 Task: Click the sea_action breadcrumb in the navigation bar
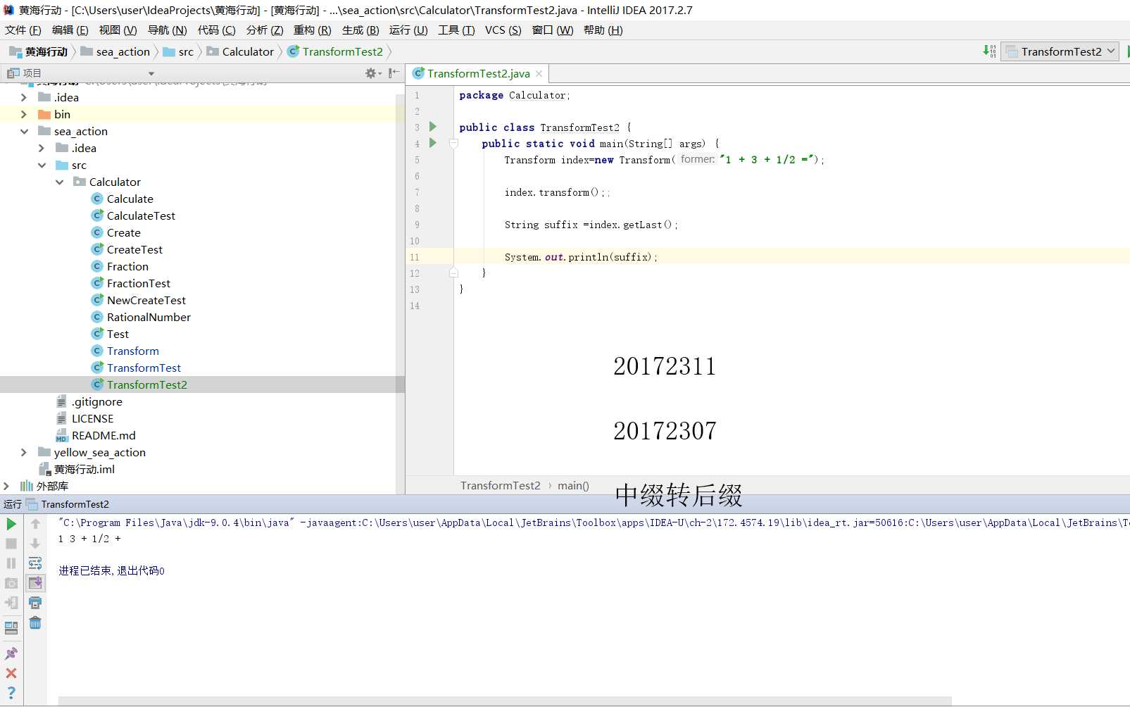click(115, 51)
